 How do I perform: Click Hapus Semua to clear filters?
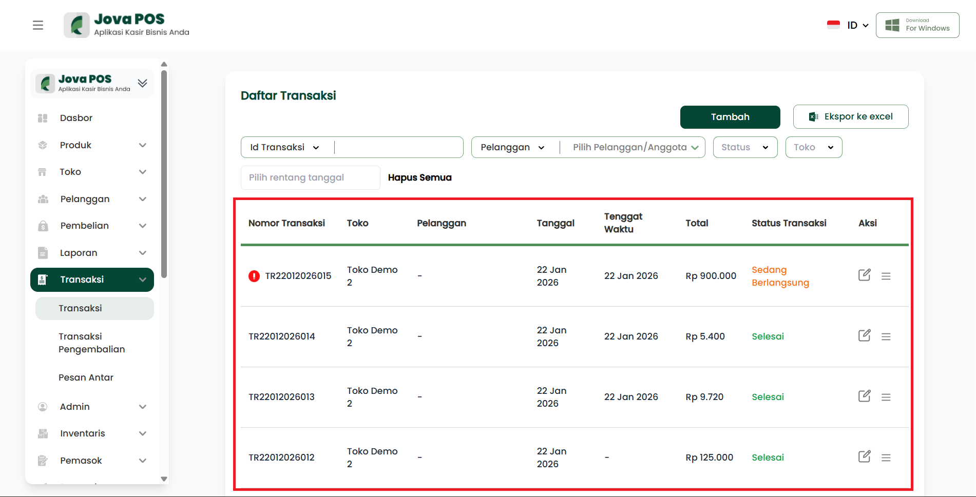pyautogui.click(x=419, y=177)
